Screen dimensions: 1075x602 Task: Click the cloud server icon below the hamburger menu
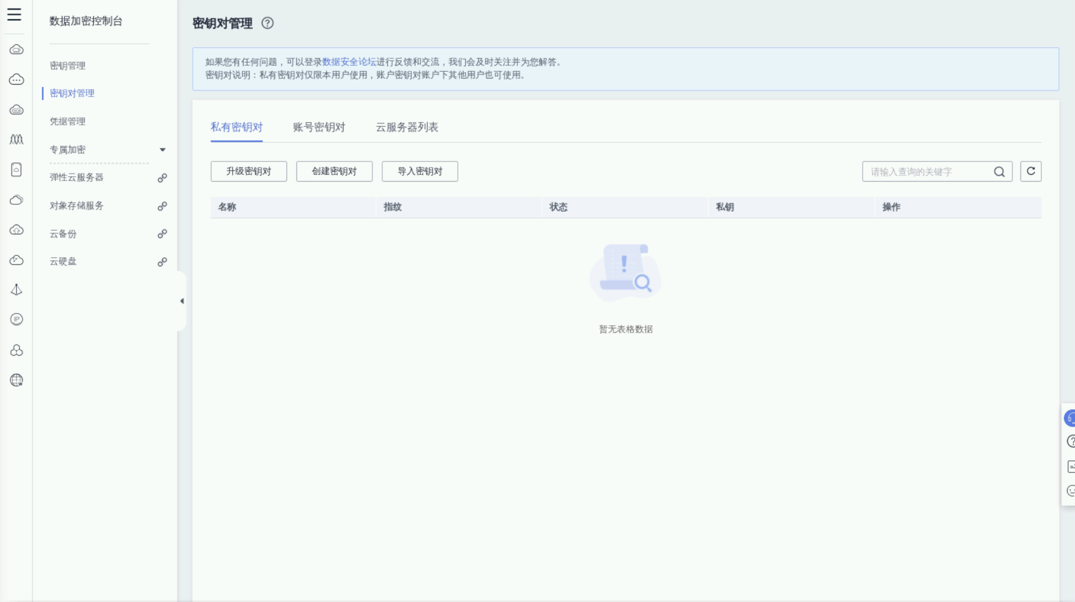point(17,50)
